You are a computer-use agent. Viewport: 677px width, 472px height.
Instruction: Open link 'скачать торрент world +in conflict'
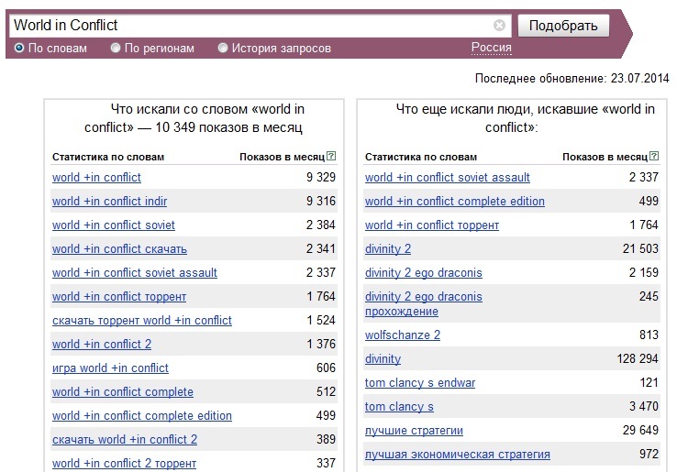coord(142,321)
